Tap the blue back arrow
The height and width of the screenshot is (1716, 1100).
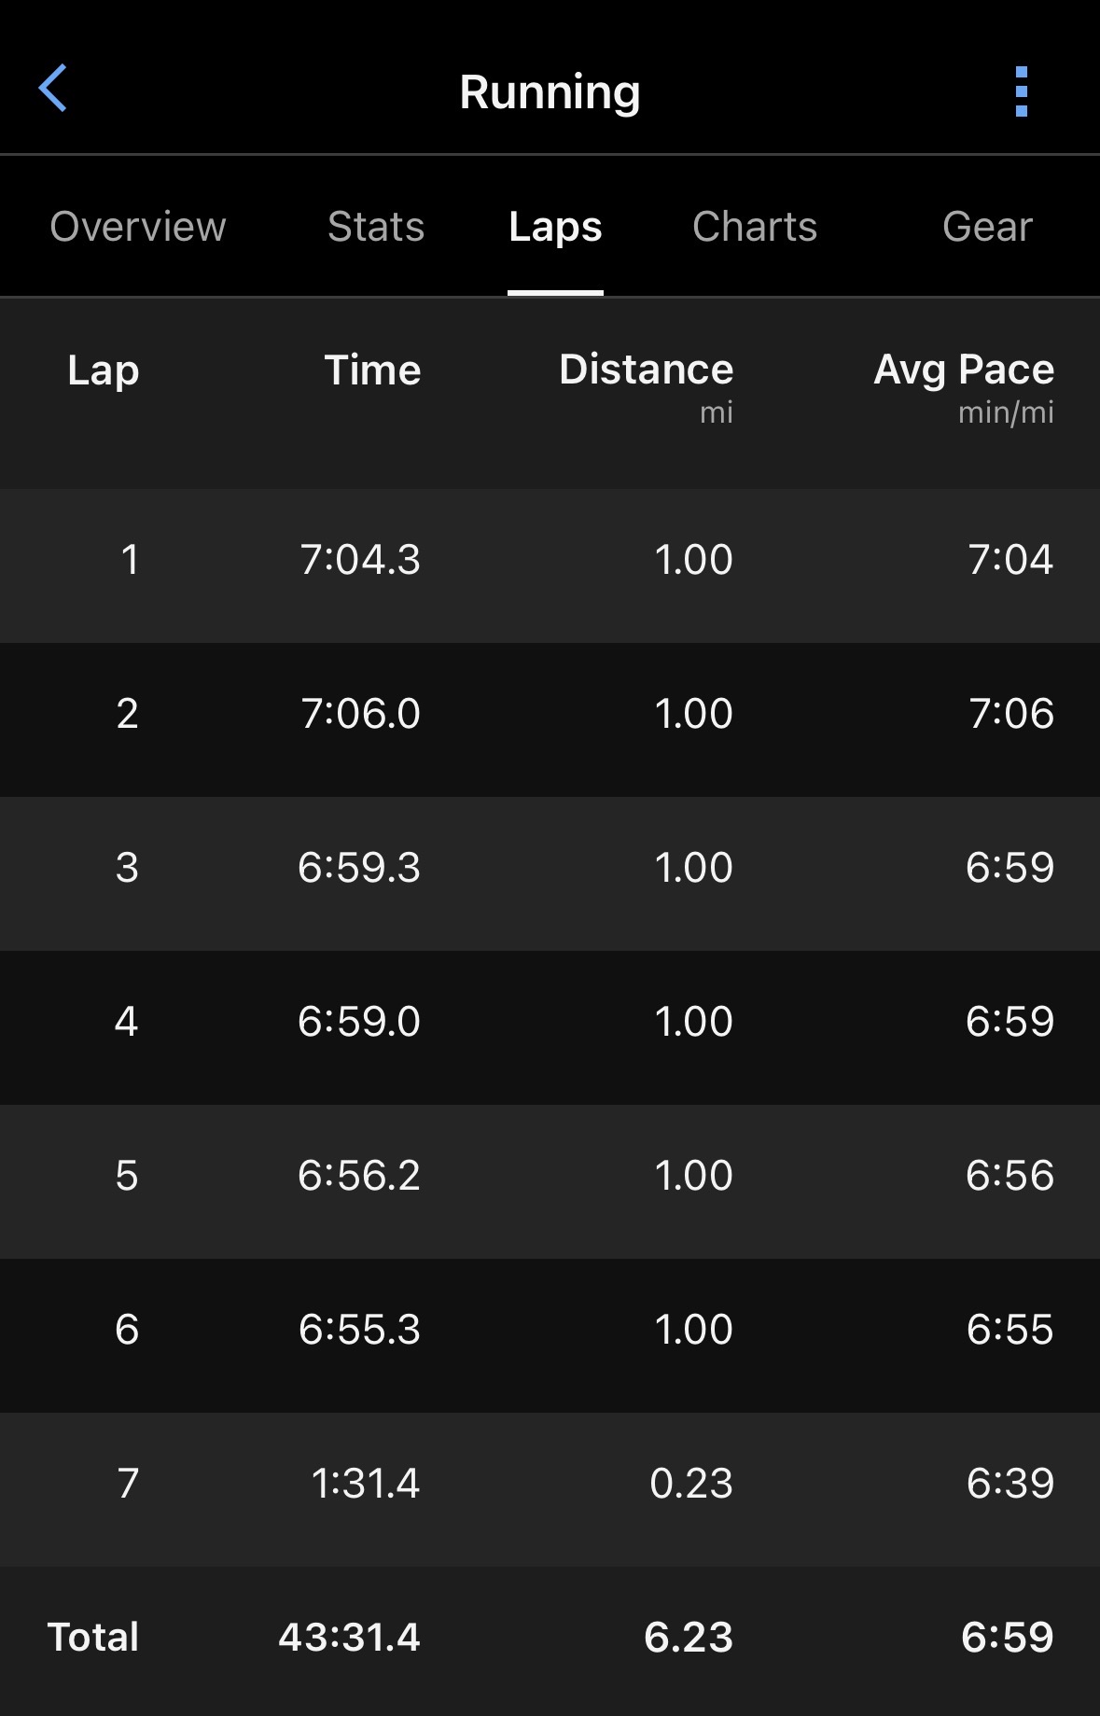point(53,89)
